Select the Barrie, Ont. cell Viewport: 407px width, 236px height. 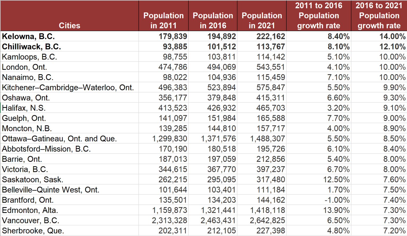pyautogui.click(x=69, y=159)
